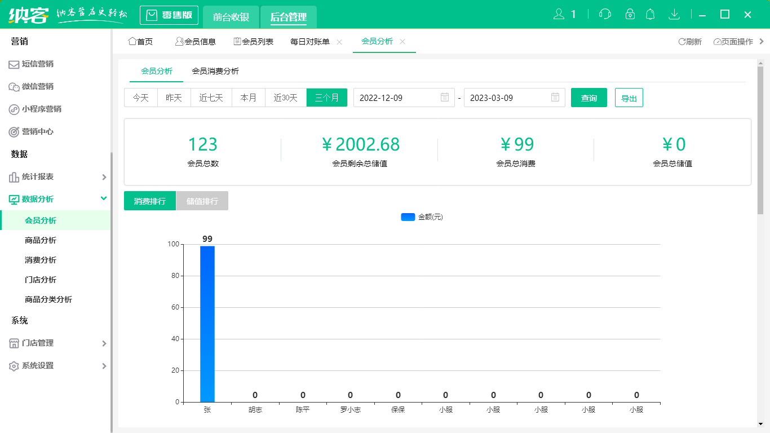Open customer service headset icon
Viewport: 770px width, 433px height.
point(605,14)
